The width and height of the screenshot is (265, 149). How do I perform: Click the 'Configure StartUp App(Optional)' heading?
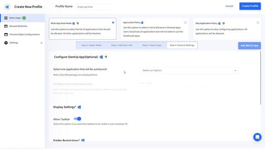click(76, 57)
